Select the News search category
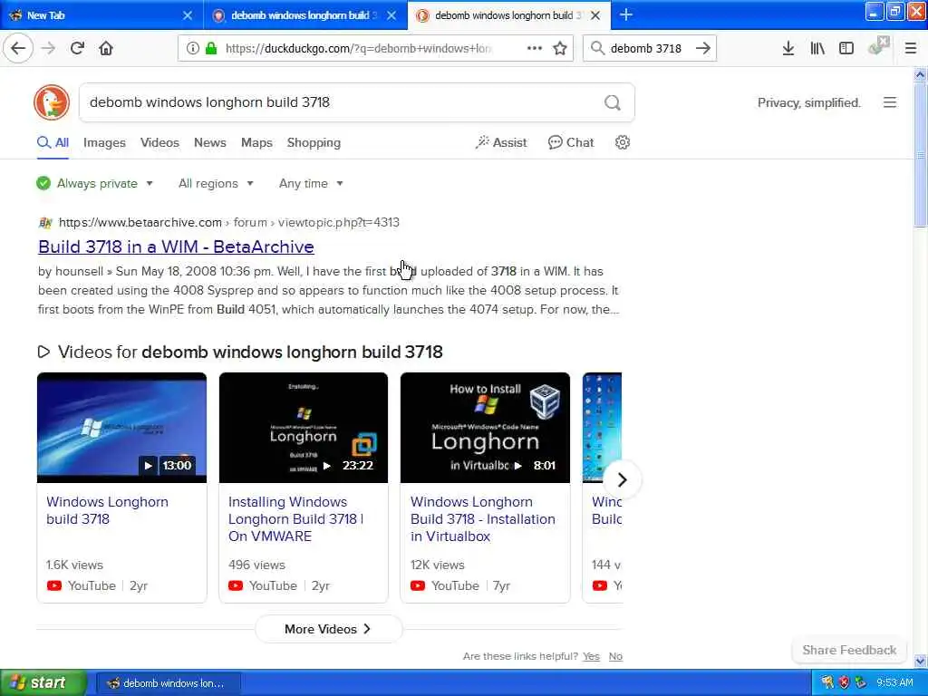 pos(210,142)
